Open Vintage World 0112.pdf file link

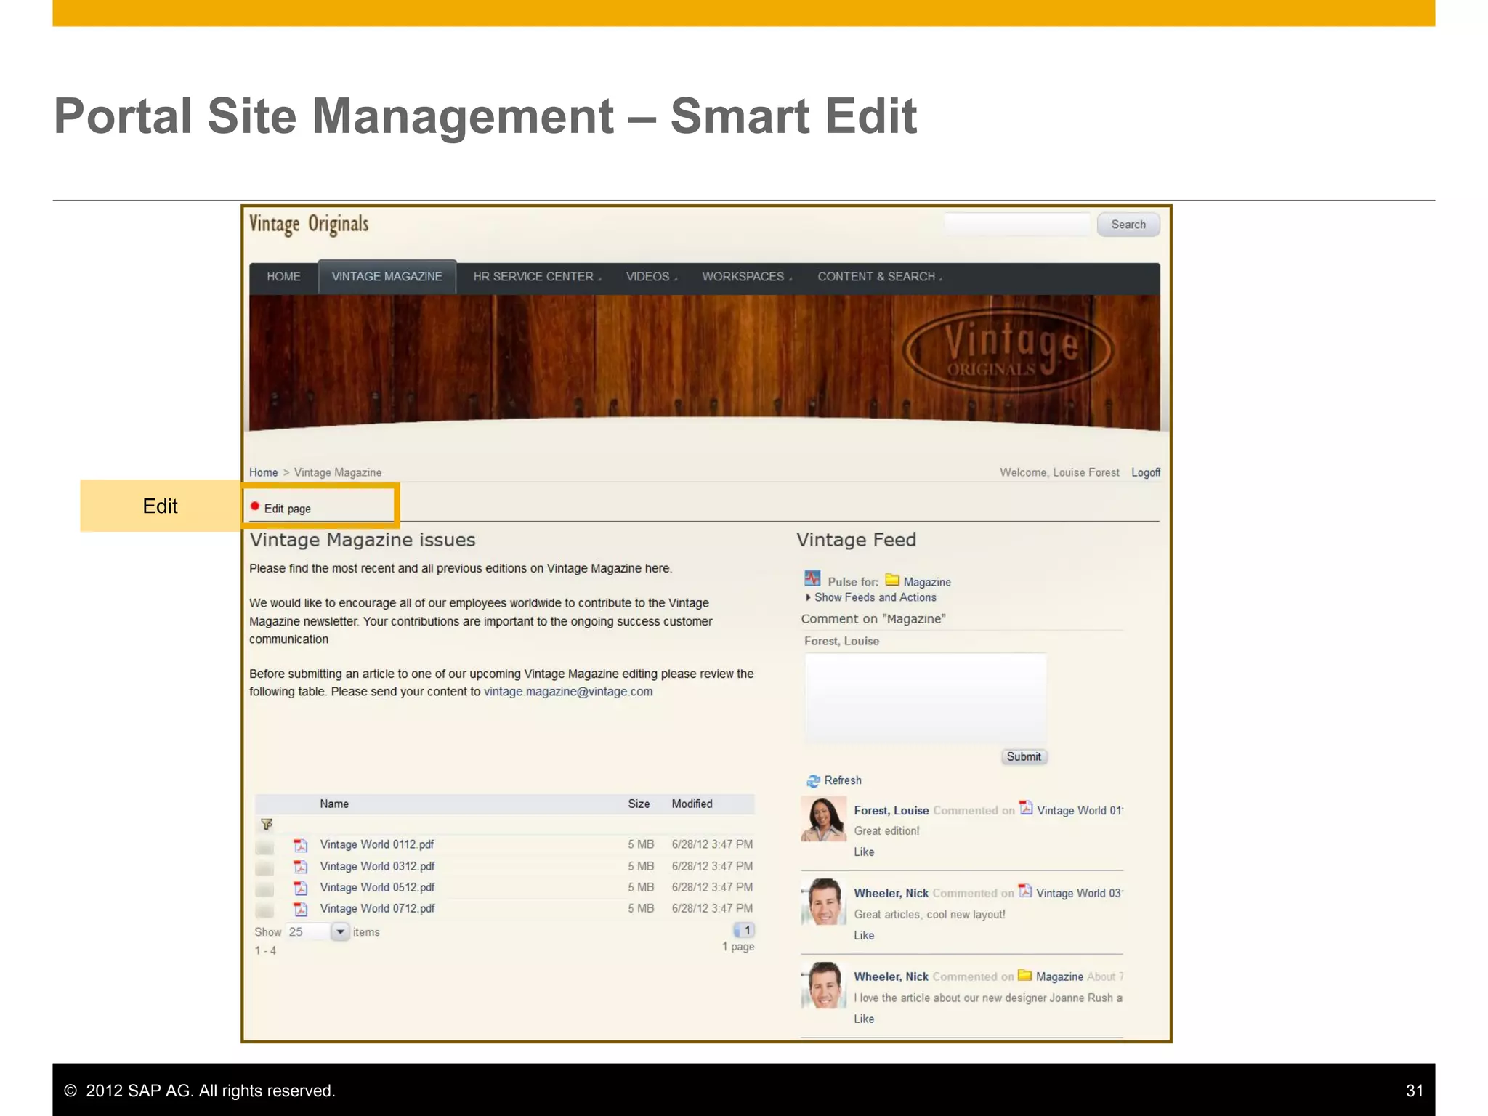tap(377, 844)
